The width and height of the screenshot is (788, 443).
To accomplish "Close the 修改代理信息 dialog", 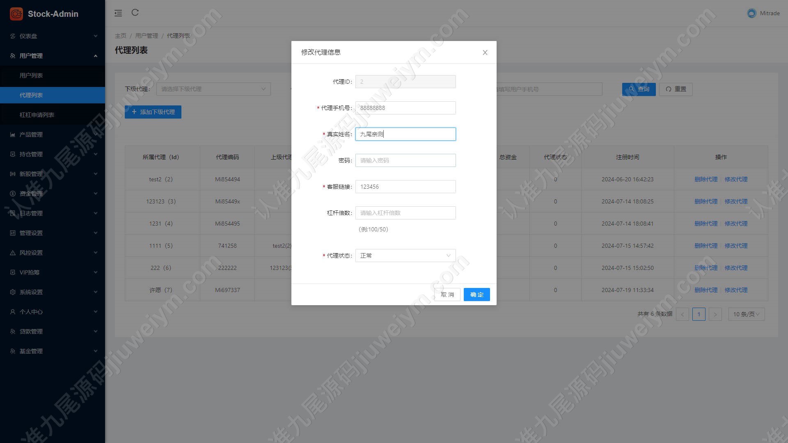I will tap(485, 53).
